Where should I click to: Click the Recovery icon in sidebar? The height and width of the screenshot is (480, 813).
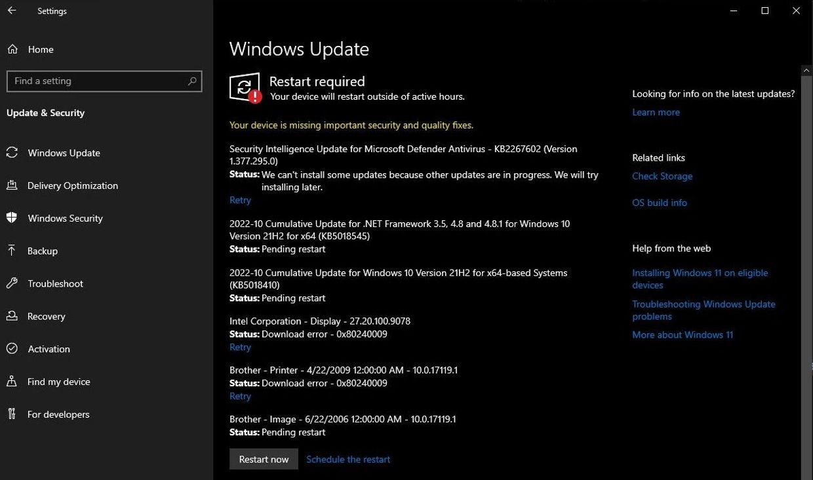coord(12,316)
